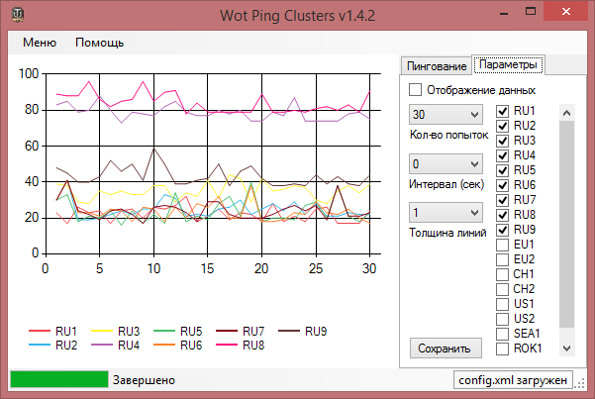Close the Wot Ping Clusters window
Viewport: 595px width, 399px height.
[x=565, y=12]
